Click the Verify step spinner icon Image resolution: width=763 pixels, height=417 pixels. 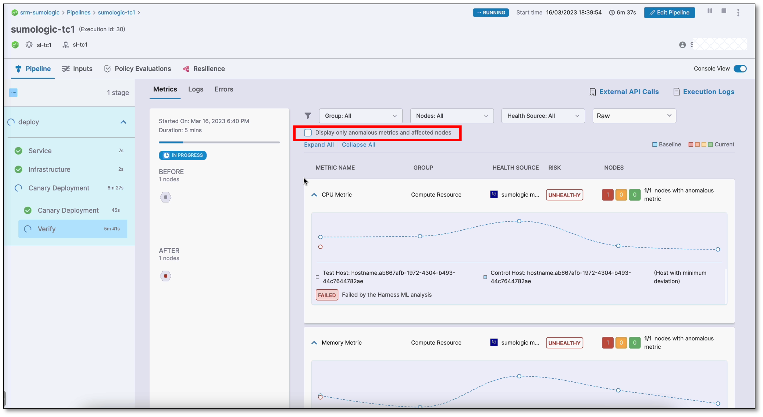pyautogui.click(x=28, y=229)
